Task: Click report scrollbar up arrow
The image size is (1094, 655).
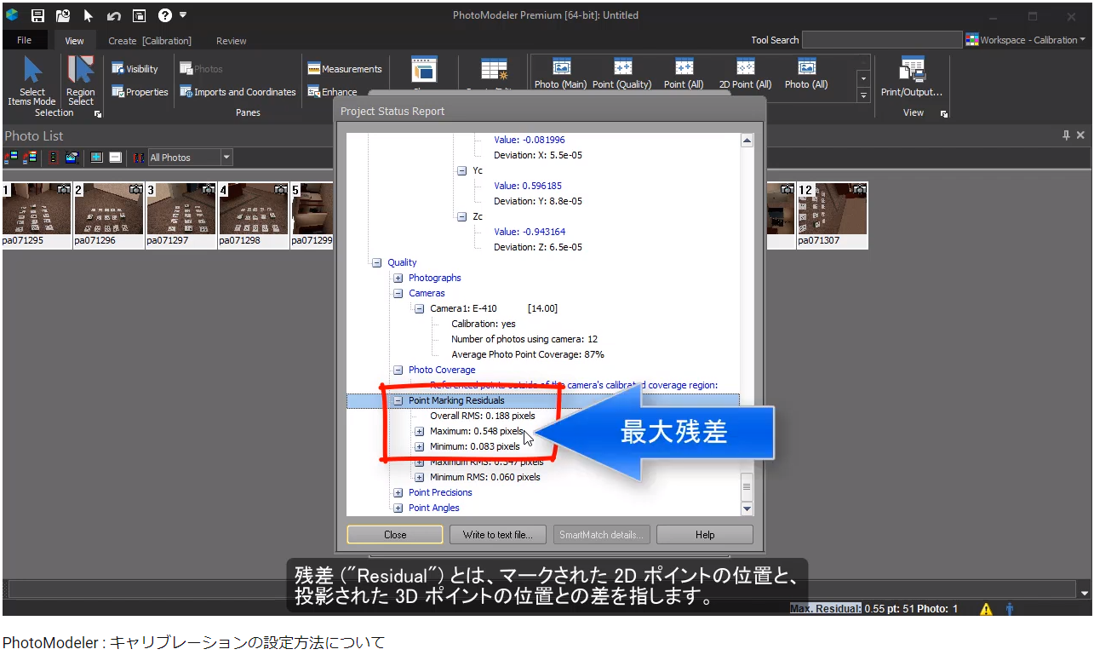Action: [x=747, y=141]
